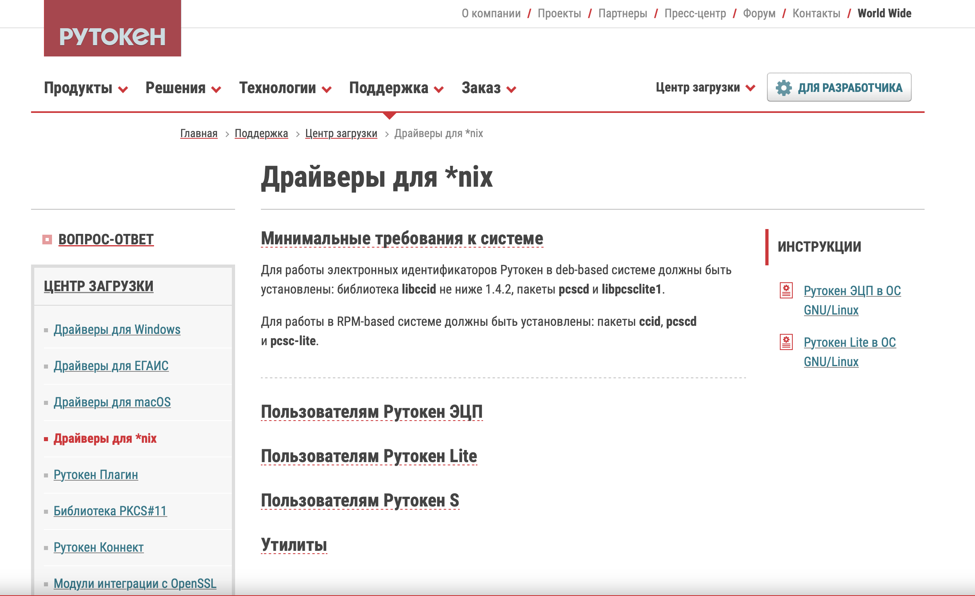Expand the Заказ menu chevron
The height and width of the screenshot is (596, 975).
coord(511,89)
